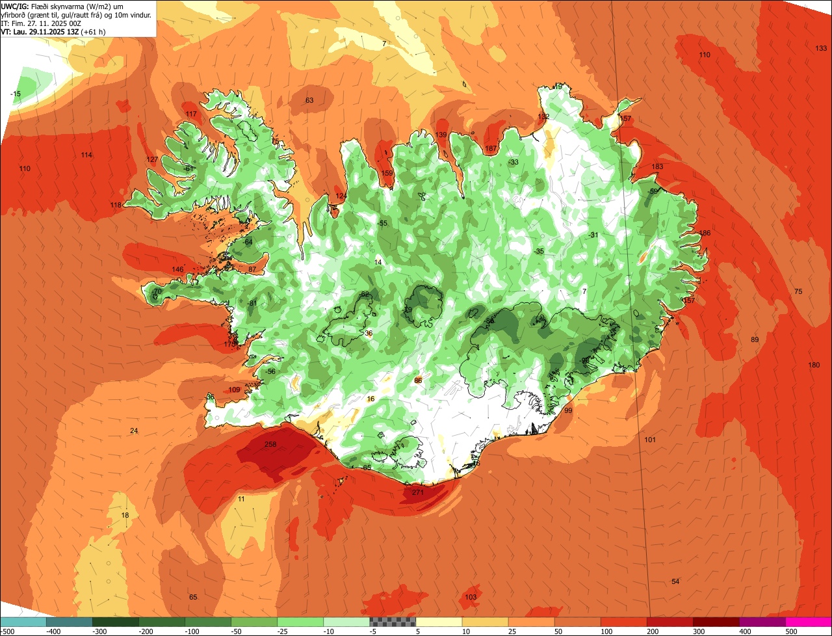Click the -35 value in northeast interior
Viewport: 832px width, 636px height.
(x=539, y=252)
